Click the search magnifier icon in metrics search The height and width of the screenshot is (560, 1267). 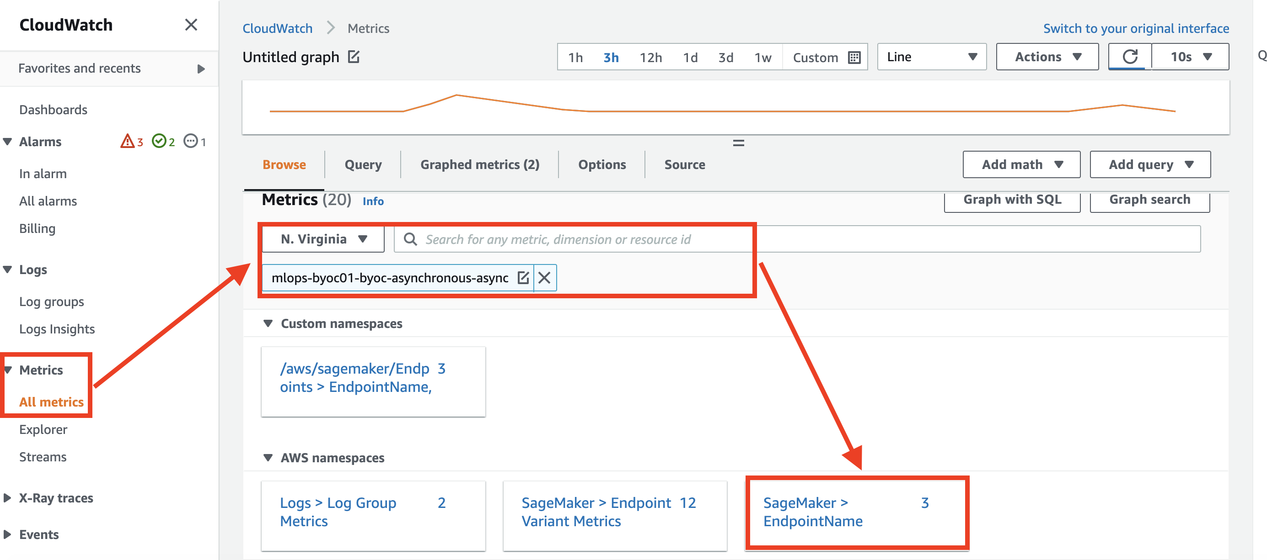click(410, 239)
